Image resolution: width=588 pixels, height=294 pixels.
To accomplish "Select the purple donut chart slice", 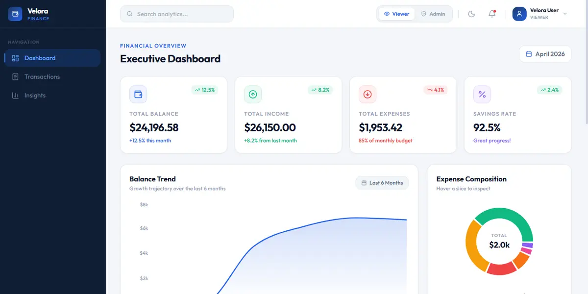I will 528,245.
